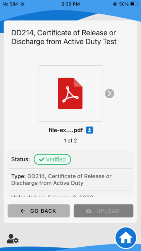Tap the battery indicator icon
Viewport: 141px width, 251px height.
135,4
